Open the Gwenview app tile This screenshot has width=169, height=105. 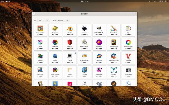click(99, 72)
